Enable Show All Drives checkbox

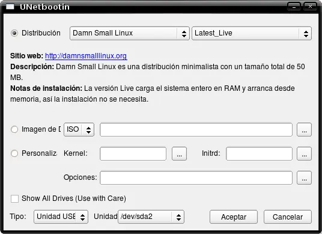(14, 199)
